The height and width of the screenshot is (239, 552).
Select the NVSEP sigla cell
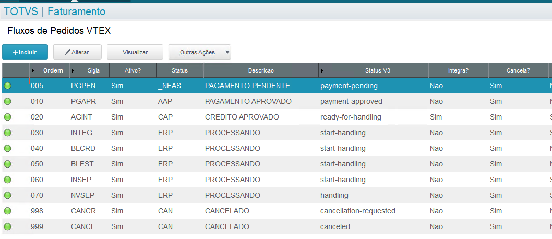pyautogui.click(x=90, y=195)
